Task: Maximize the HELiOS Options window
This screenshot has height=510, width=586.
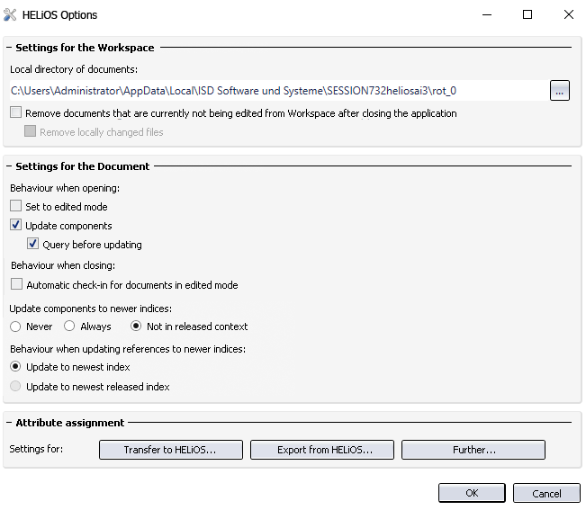Action: click(527, 14)
